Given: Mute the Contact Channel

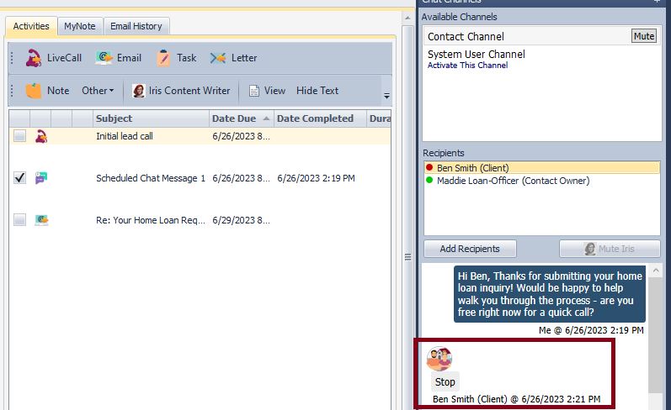Looking at the screenshot, I should tap(643, 36).
